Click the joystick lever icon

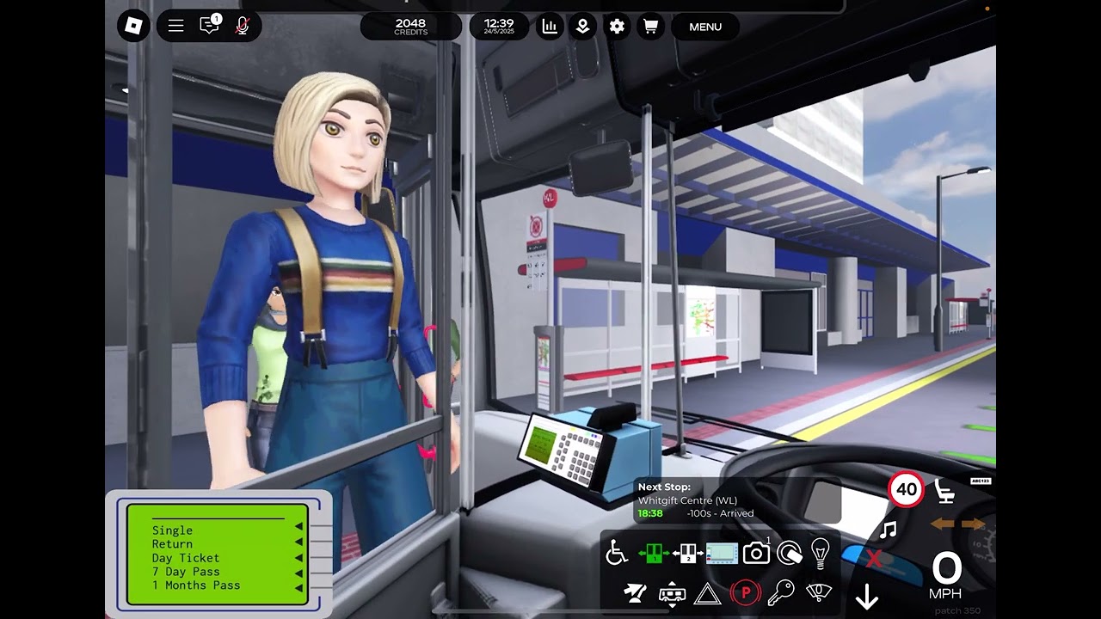pos(635,593)
